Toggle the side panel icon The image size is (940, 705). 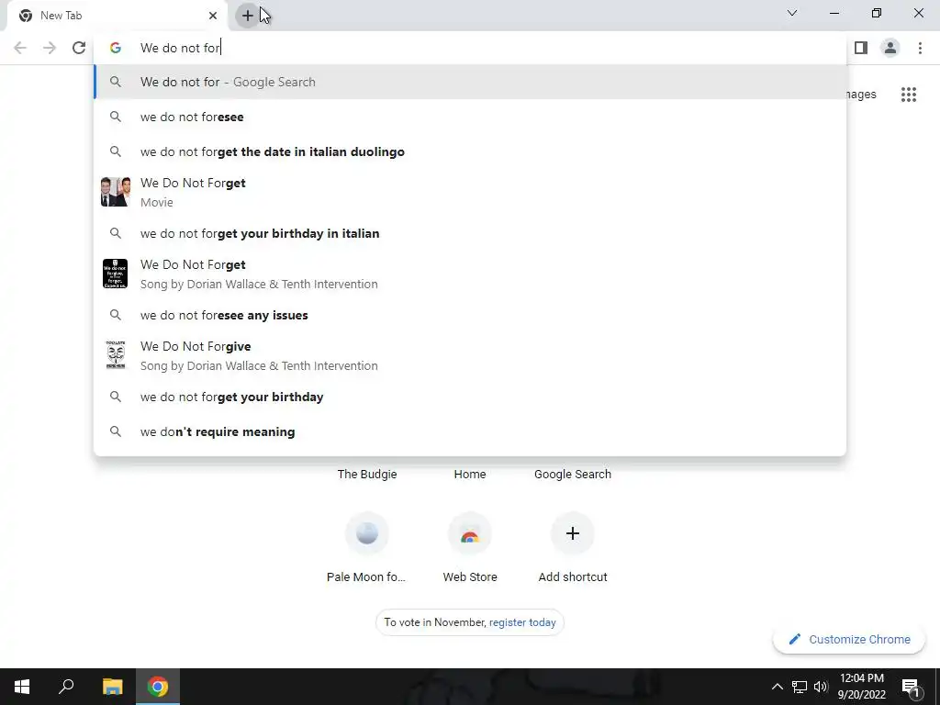coord(861,48)
